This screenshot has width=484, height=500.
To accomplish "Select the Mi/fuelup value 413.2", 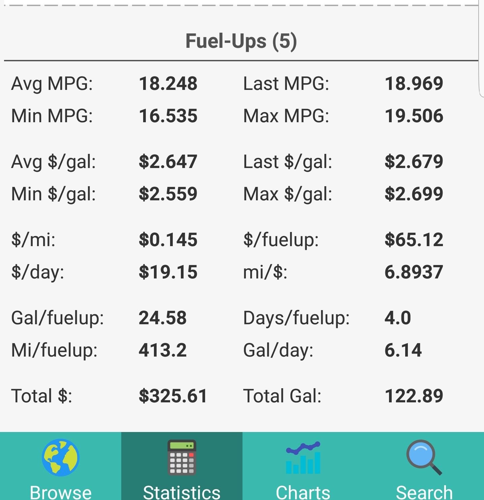I will tap(163, 350).
